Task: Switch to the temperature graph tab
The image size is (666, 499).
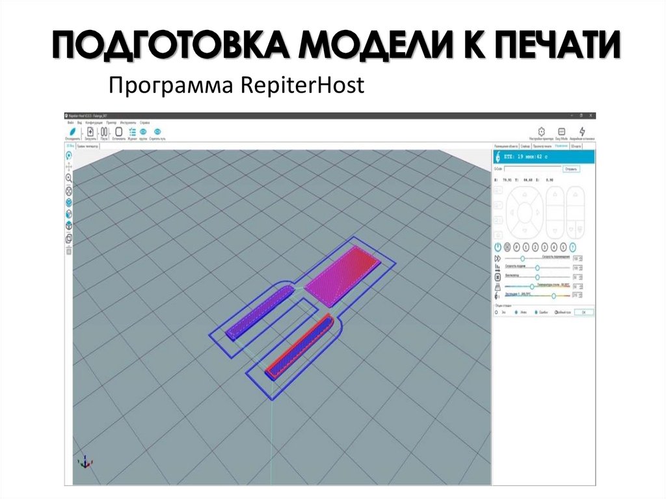Action: coord(88,146)
